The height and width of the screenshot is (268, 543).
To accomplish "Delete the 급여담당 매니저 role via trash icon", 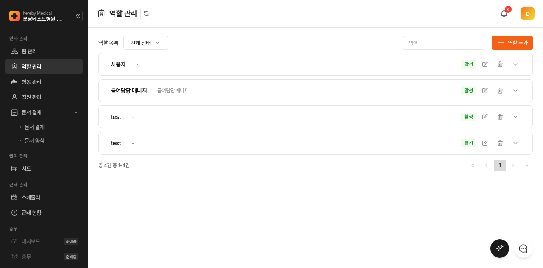I will click(500, 91).
